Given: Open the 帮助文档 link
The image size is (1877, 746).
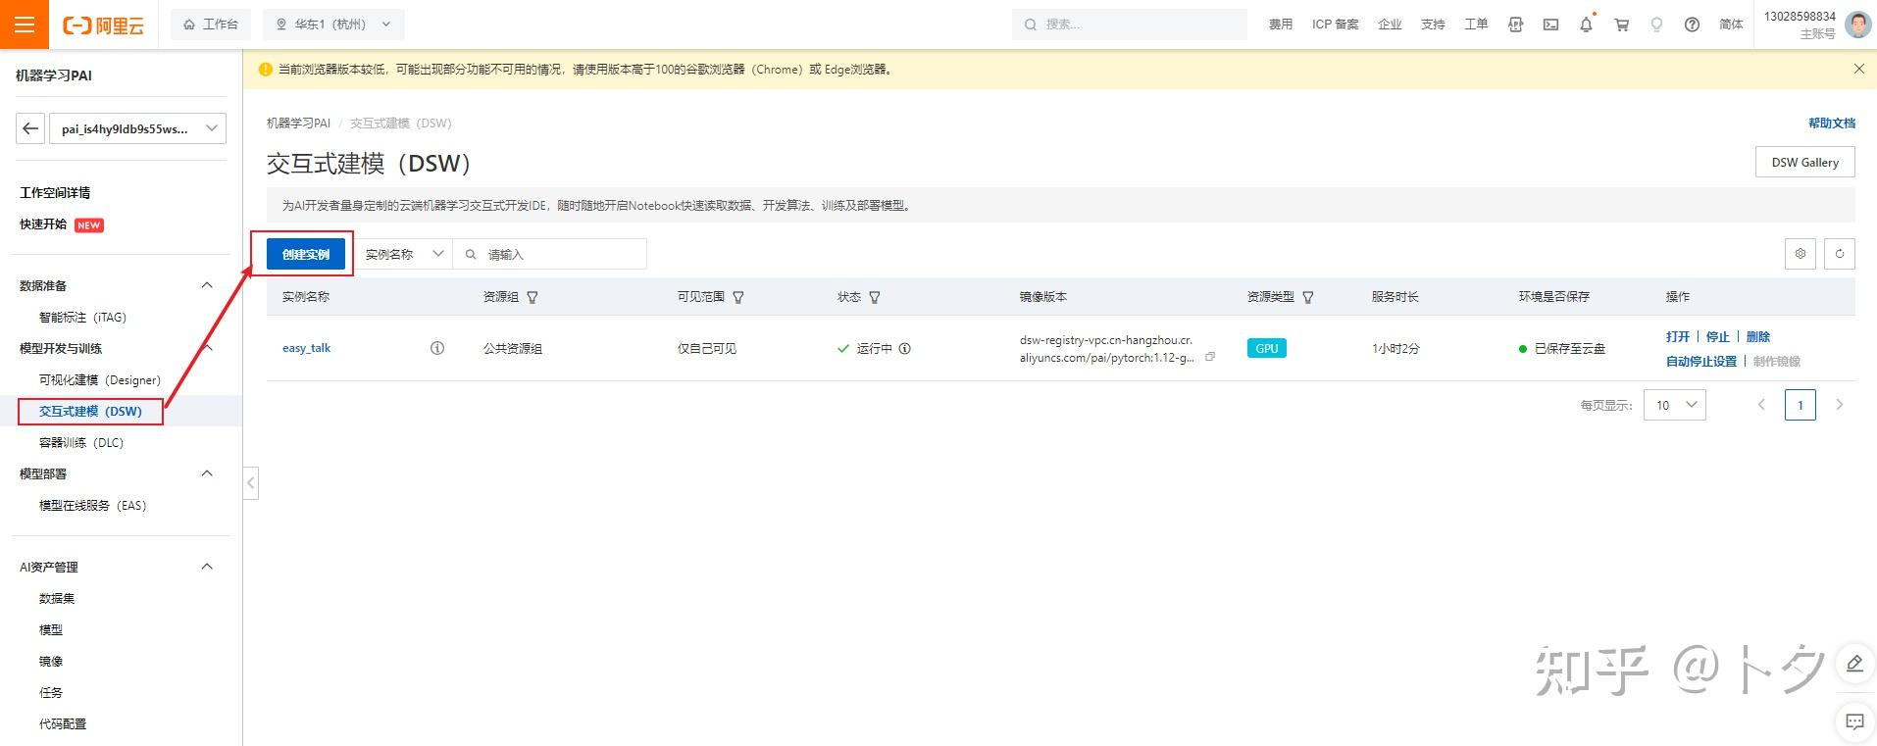Looking at the screenshot, I should [x=1832, y=123].
